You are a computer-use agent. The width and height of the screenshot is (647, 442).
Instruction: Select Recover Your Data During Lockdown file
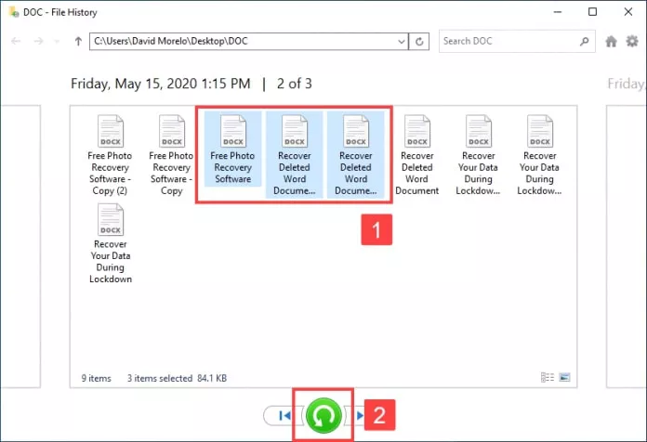pyautogui.click(x=111, y=243)
